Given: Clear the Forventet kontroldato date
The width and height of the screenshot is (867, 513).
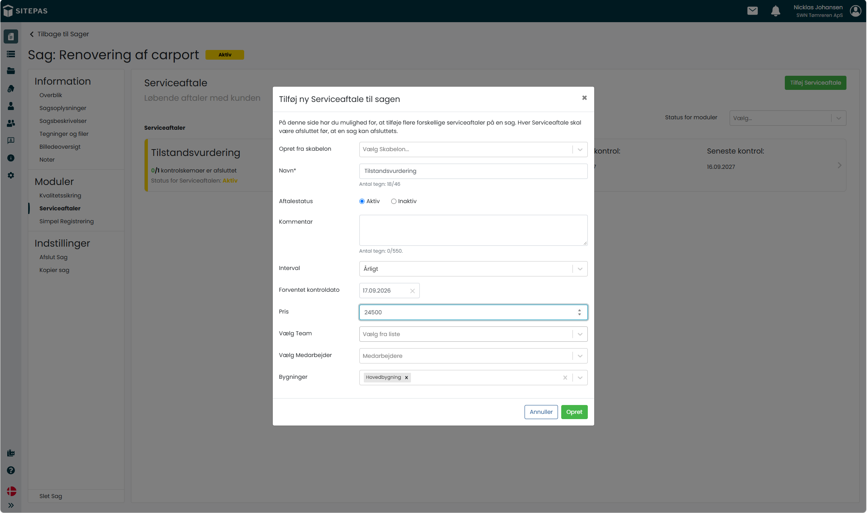Looking at the screenshot, I should (413, 291).
